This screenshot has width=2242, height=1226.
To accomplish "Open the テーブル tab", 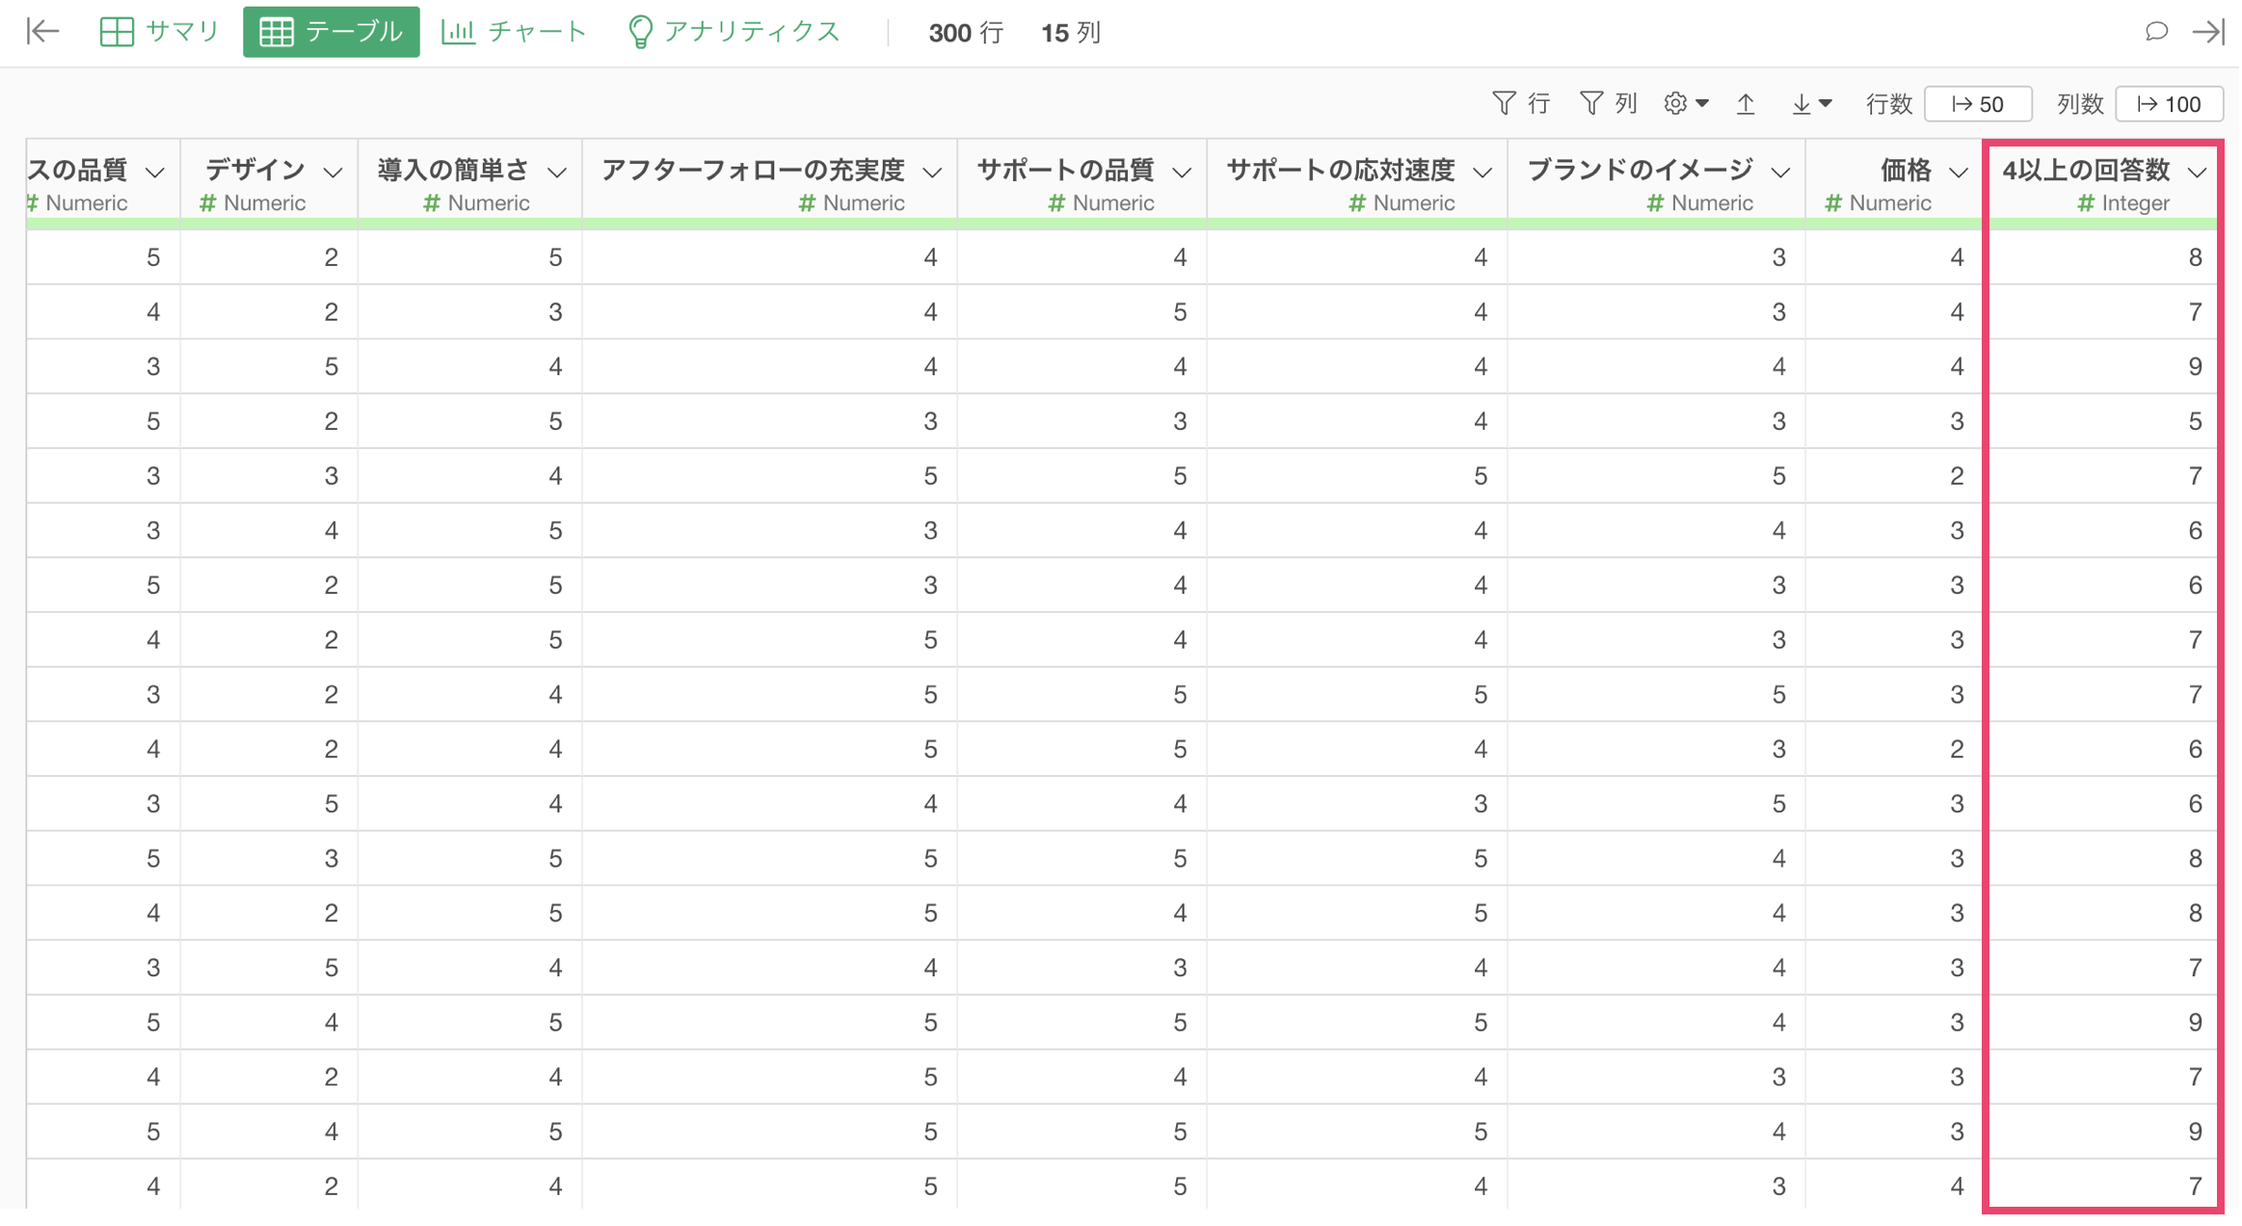I will click(331, 32).
